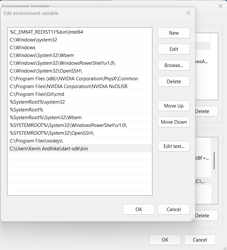Close the Edit environment variable dialog
This screenshot has height=250, width=227.
click(x=188, y=13)
